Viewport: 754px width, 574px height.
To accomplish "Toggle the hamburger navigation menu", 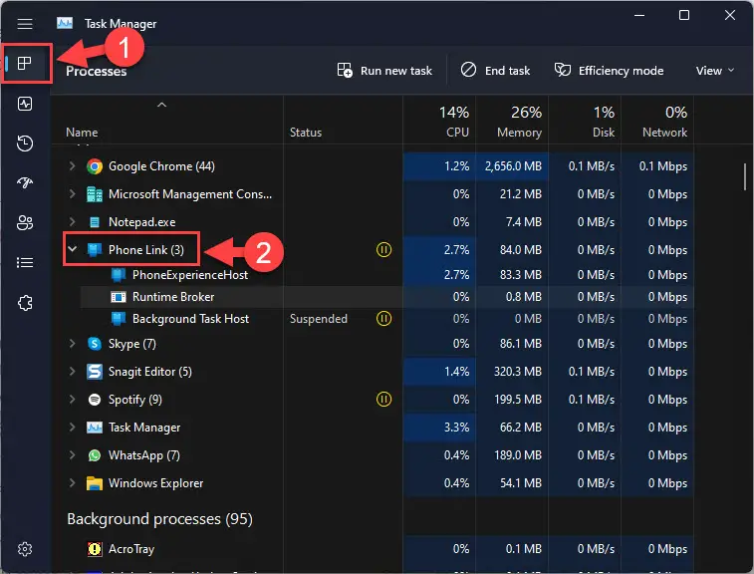I will point(25,24).
